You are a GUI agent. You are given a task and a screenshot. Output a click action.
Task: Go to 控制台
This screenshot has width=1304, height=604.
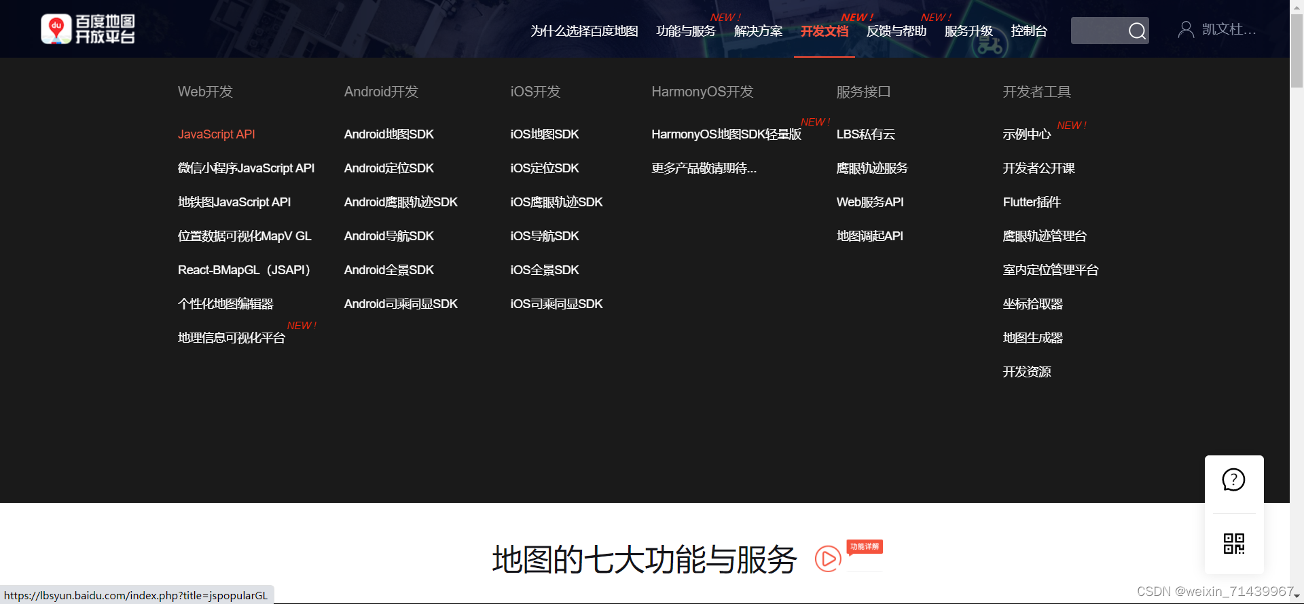point(1029,31)
